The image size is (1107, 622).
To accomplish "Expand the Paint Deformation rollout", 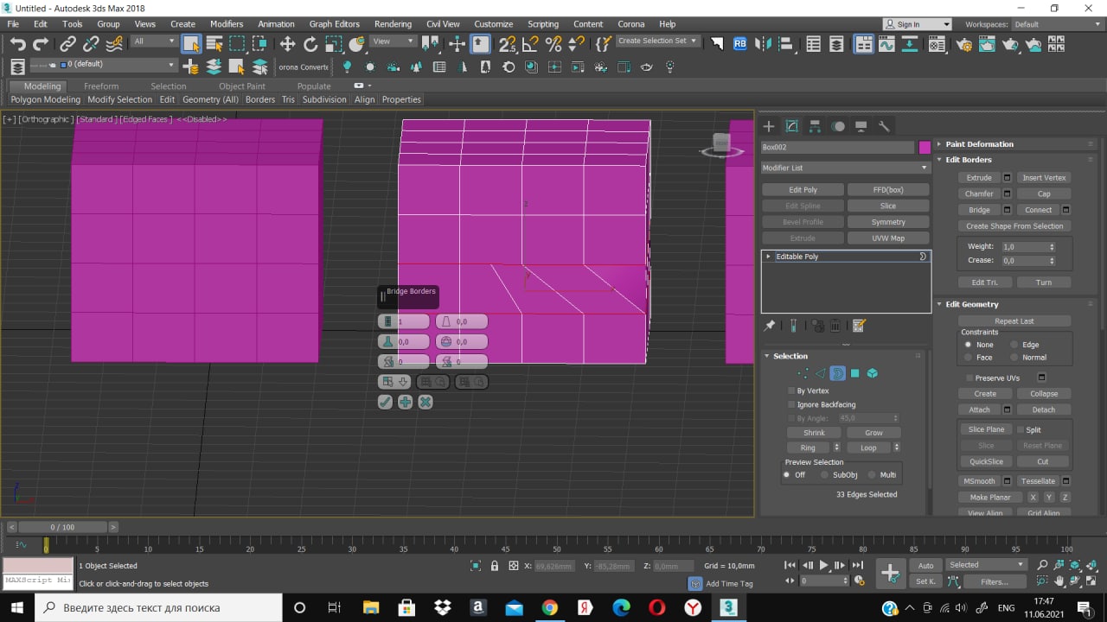I will [x=979, y=144].
